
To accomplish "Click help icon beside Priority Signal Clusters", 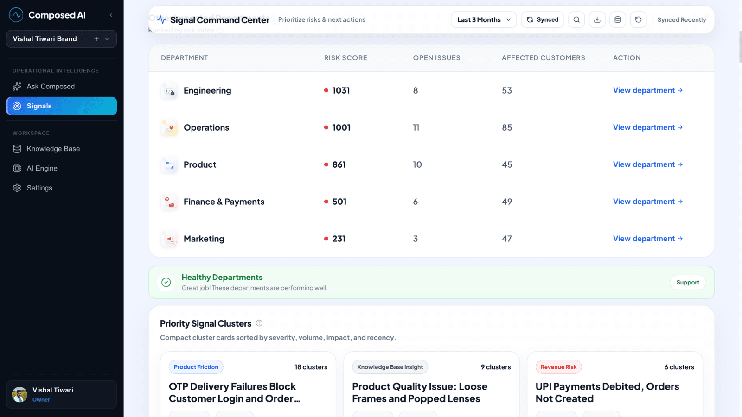I will tap(259, 323).
